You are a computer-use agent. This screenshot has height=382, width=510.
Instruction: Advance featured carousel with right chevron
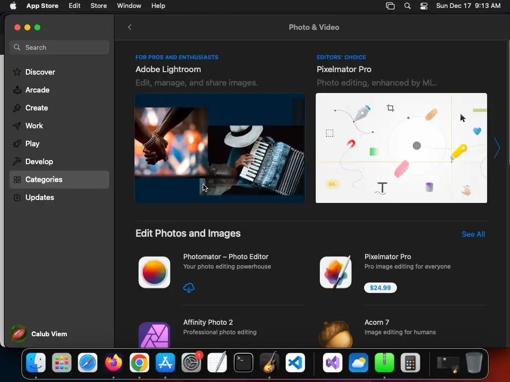[x=497, y=148]
